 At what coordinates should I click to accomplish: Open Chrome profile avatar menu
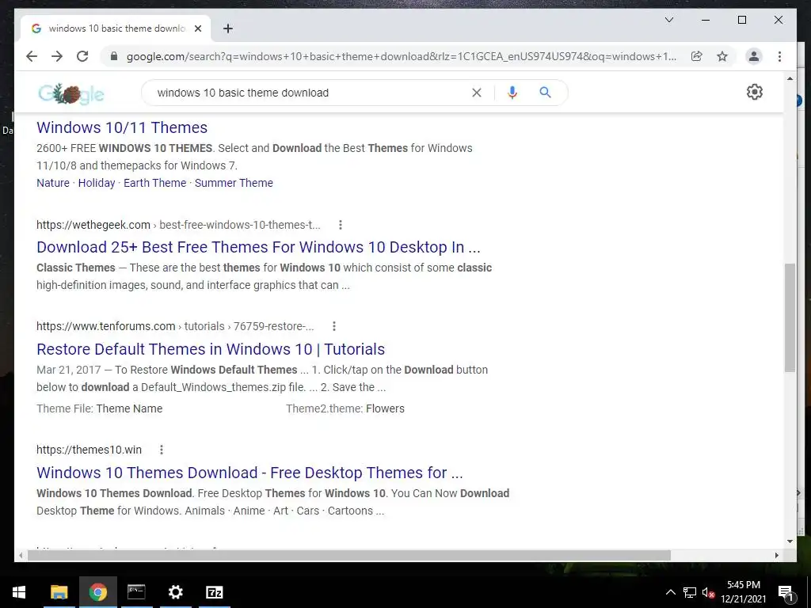(754, 56)
